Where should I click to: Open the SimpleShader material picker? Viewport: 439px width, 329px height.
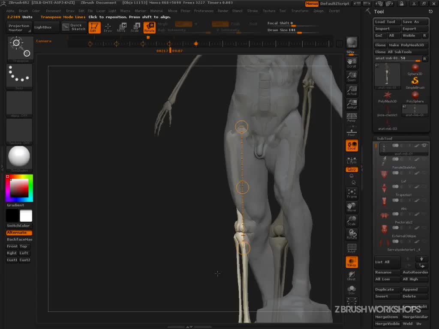(19, 159)
